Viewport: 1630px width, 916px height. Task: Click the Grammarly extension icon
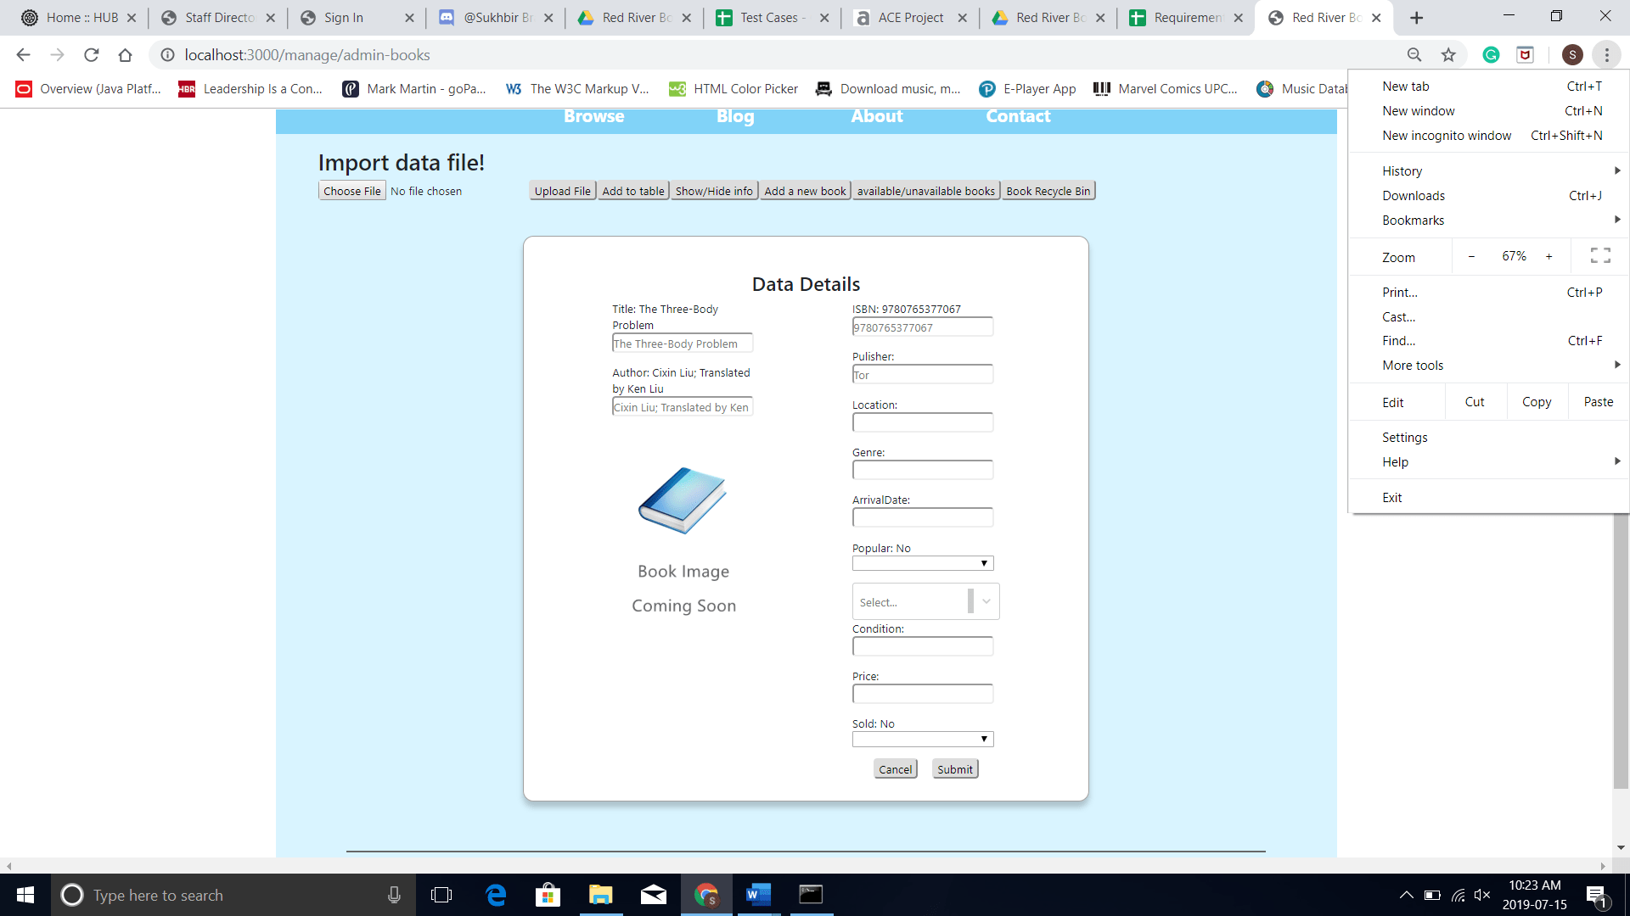tap(1491, 55)
